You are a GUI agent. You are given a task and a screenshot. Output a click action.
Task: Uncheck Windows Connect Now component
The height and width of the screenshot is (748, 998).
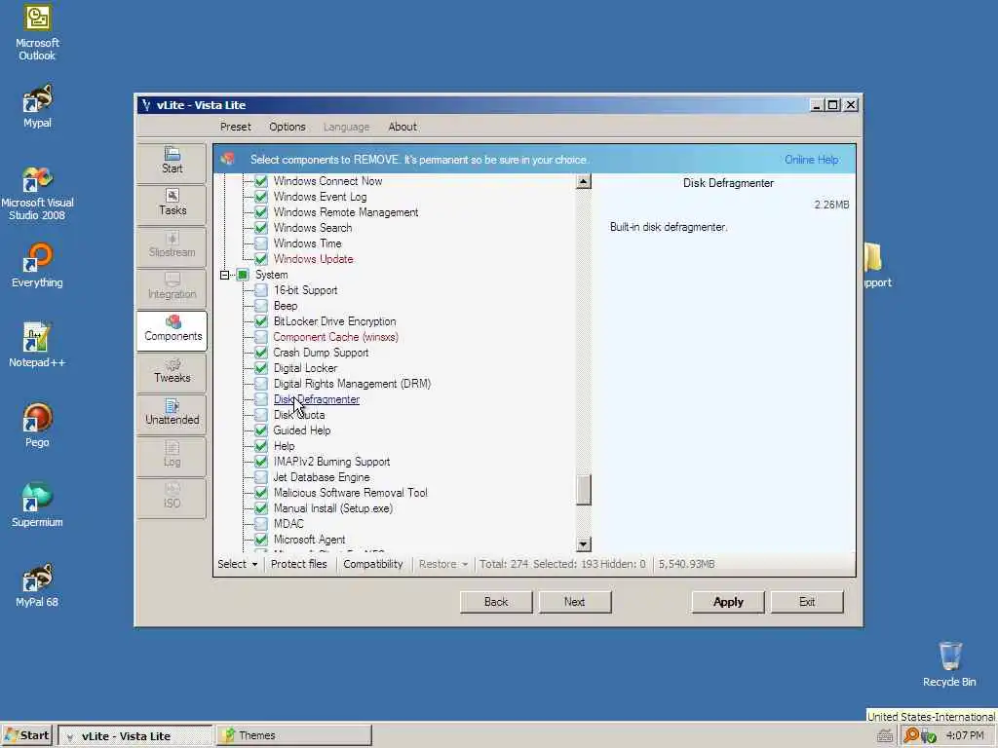[261, 181]
